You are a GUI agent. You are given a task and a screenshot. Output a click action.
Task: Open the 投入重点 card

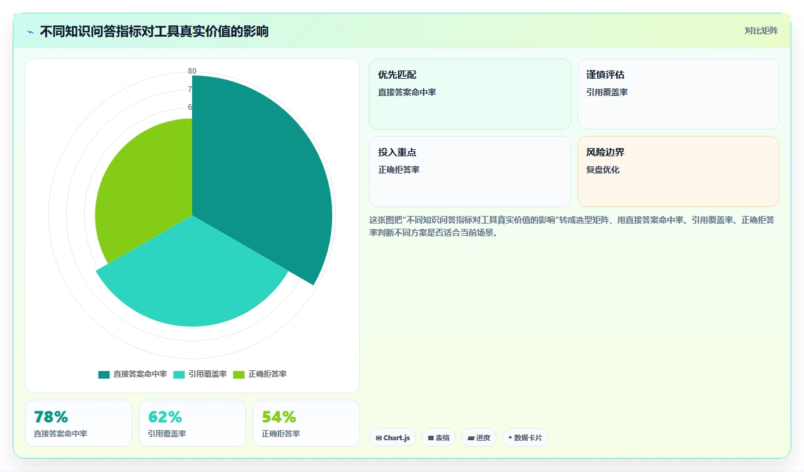[x=470, y=172]
